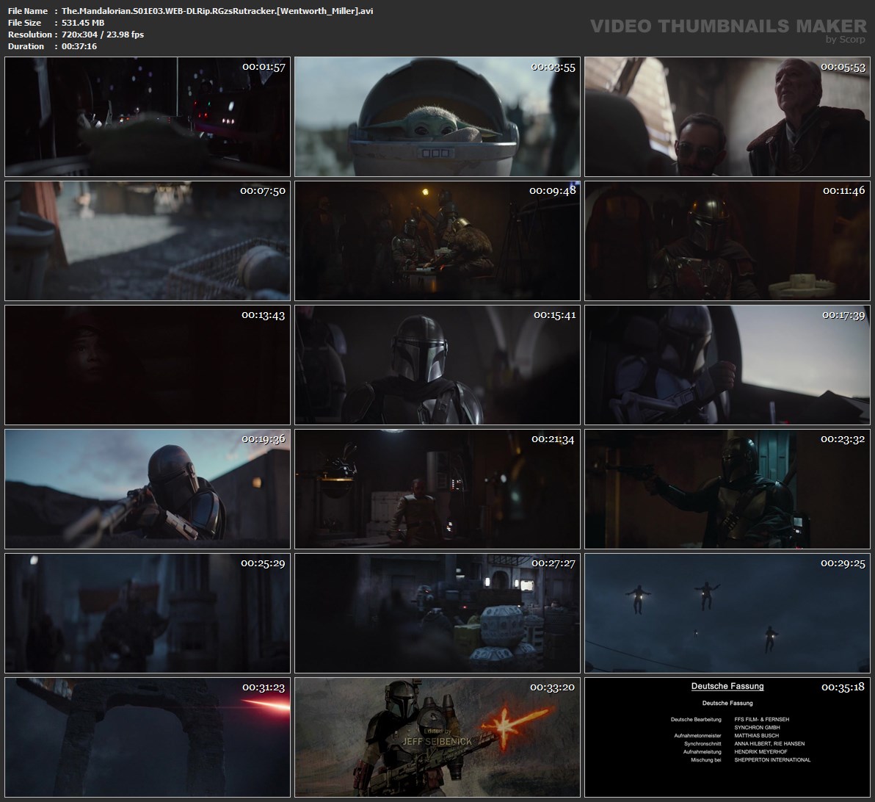
Task: Click the resolution value 720x304 / 23.98 fps
Action: (x=103, y=34)
